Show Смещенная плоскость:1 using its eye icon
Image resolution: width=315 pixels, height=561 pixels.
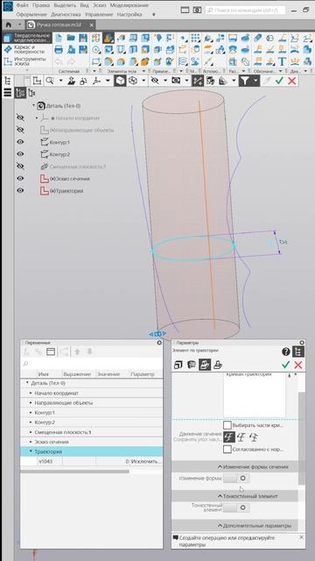point(20,167)
